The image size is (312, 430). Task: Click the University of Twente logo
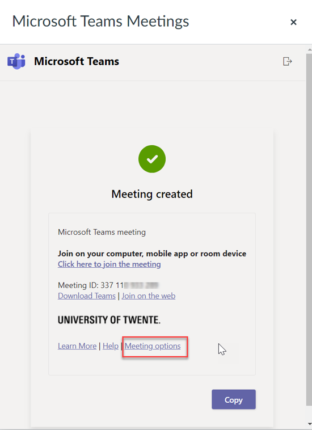[109, 320]
